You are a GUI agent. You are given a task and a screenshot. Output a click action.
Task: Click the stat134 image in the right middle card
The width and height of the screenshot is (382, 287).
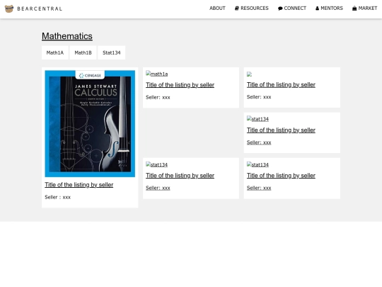click(257, 119)
